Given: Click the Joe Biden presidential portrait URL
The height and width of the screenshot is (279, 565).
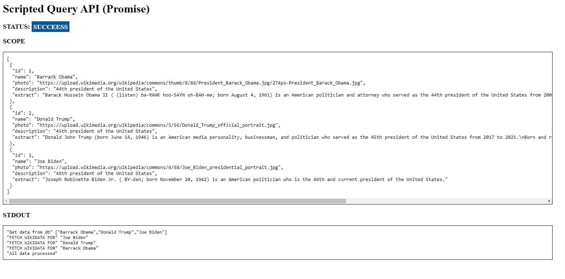Looking at the screenshot, I should click(160, 168).
